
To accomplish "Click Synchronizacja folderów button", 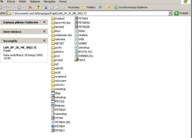I will 131,7.
